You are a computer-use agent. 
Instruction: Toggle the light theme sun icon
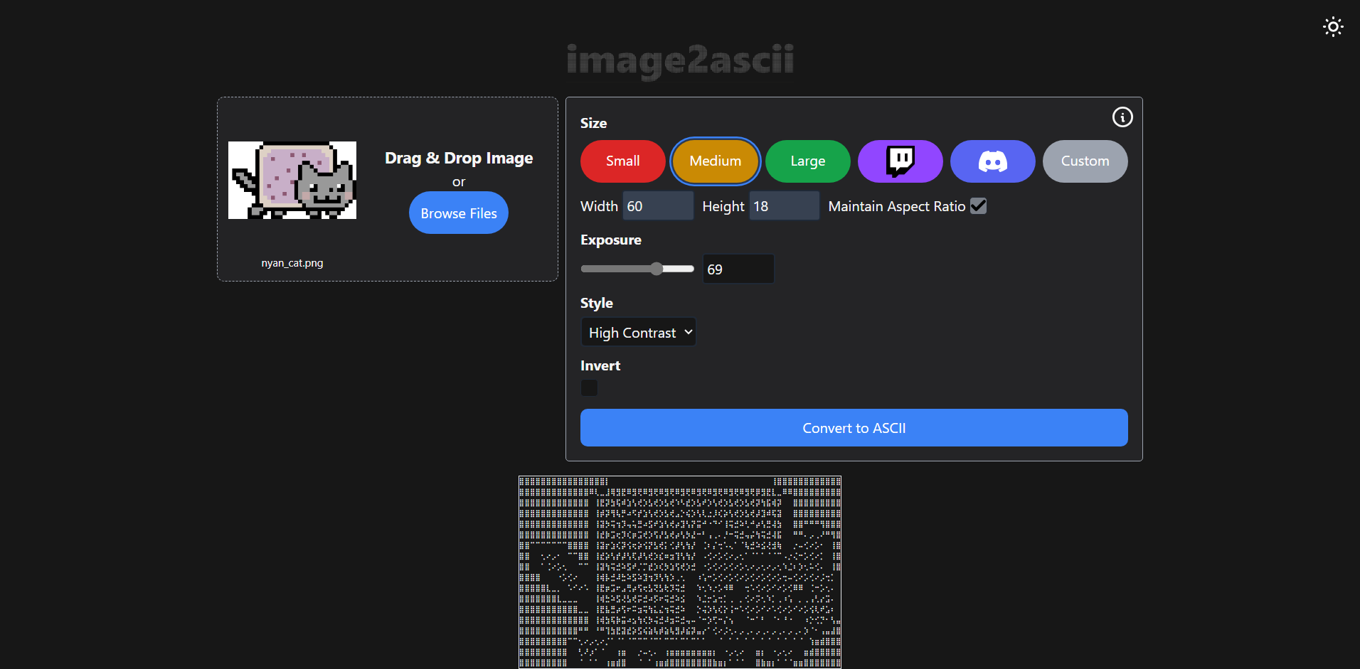tap(1332, 26)
